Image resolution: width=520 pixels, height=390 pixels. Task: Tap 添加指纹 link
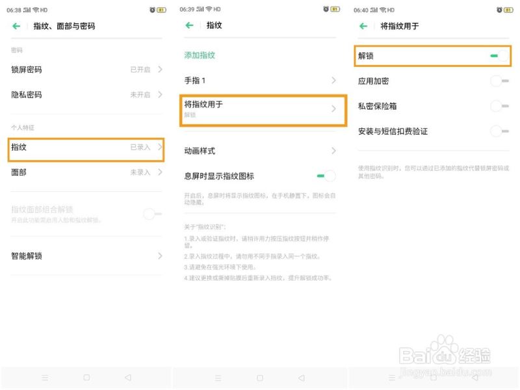pyautogui.click(x=200, y=55)
